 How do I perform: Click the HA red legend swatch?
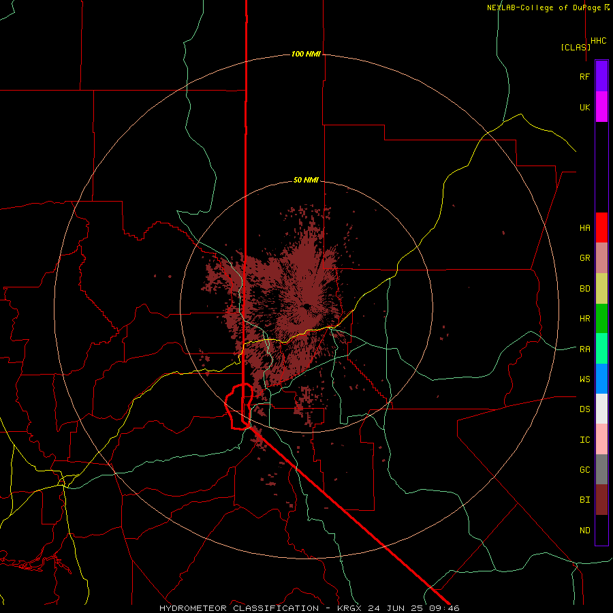click(601, 227)
